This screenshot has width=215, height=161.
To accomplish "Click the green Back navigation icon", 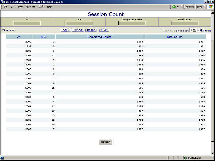I will [x=174, y=7].
